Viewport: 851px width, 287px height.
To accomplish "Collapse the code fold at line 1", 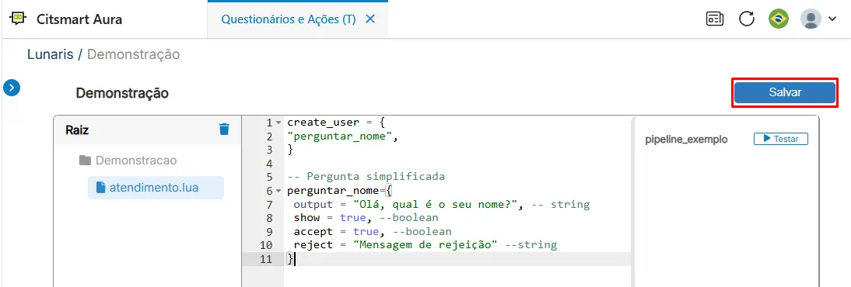I will coord(278,123).
